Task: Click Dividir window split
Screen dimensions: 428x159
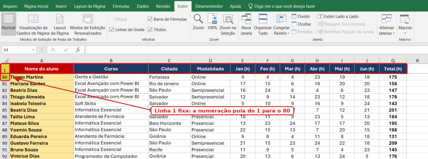Action: coord(301,17)
